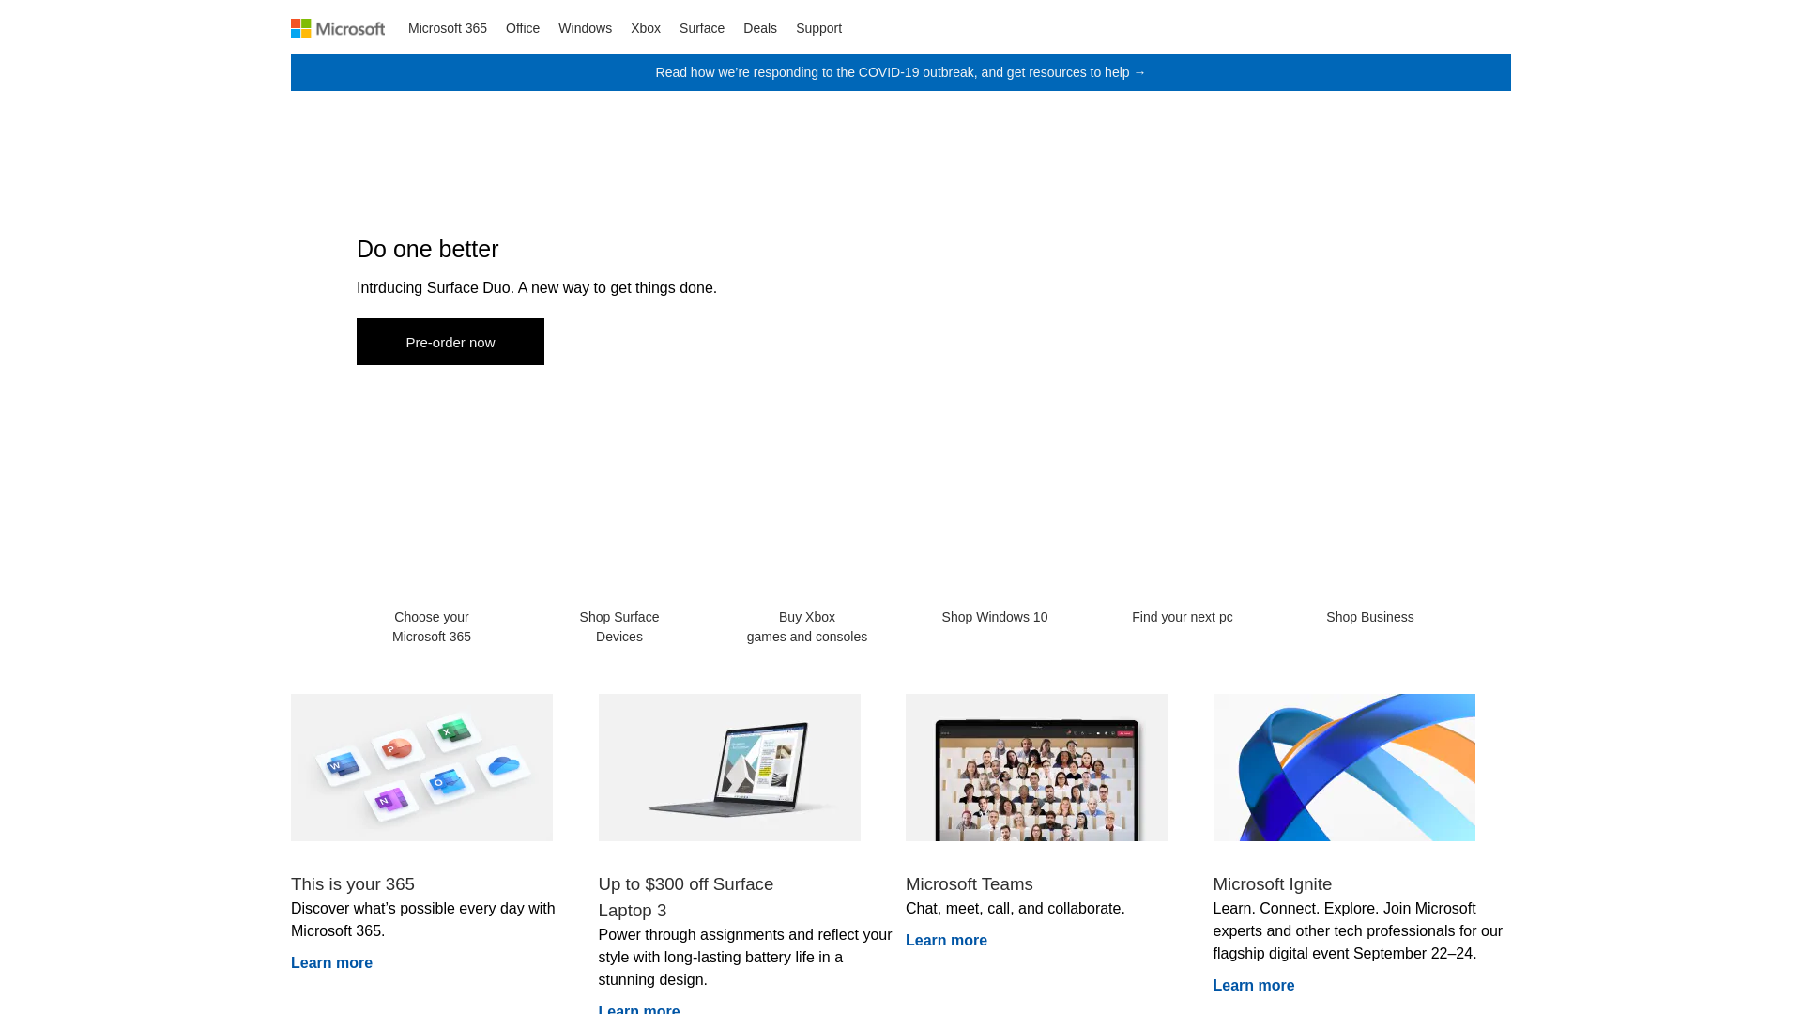Click the Office app icons thumbnail
The height and width of the screenshot is (1014, 1802).
point(421,767)
